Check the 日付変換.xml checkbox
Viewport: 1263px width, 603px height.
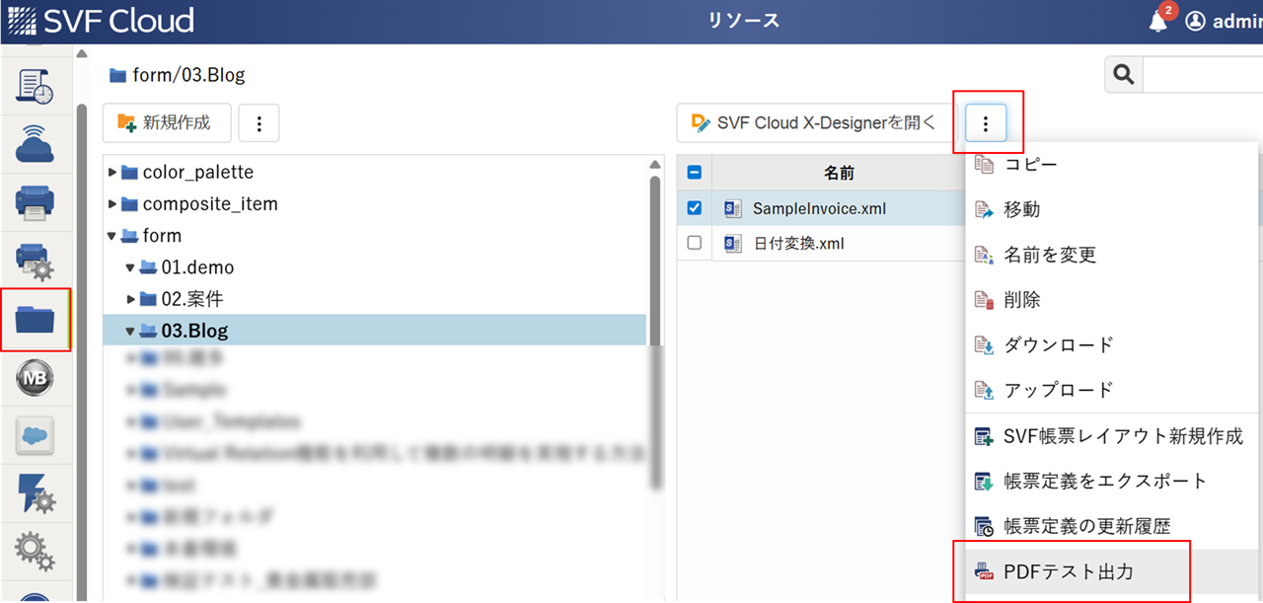pos(694,243)
